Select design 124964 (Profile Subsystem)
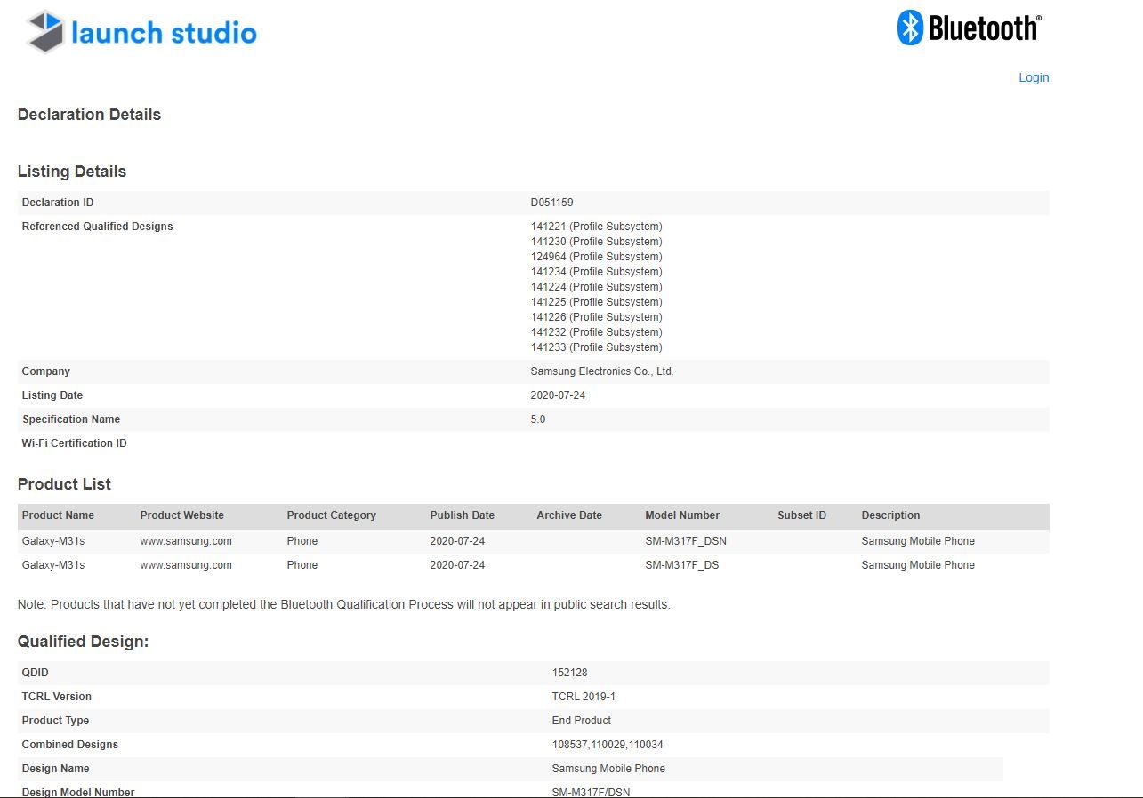 coord(597,257)
